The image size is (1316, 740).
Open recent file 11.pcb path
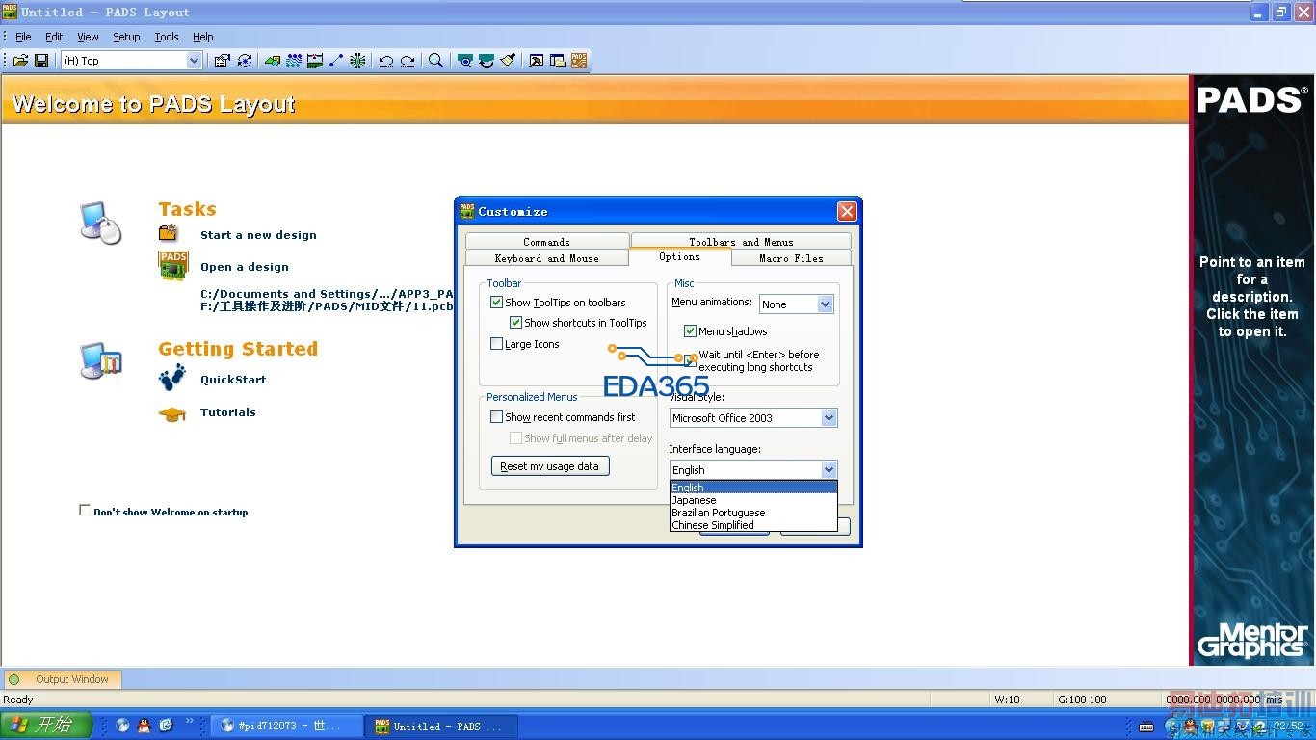coord(327,306)
